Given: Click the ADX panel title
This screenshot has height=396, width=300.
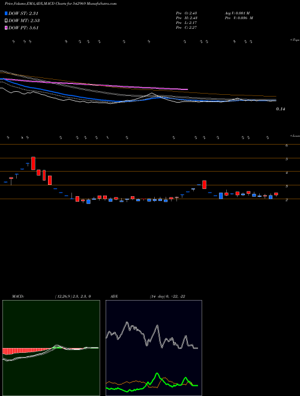Looking at the screenshot, I should click(114, 296).
